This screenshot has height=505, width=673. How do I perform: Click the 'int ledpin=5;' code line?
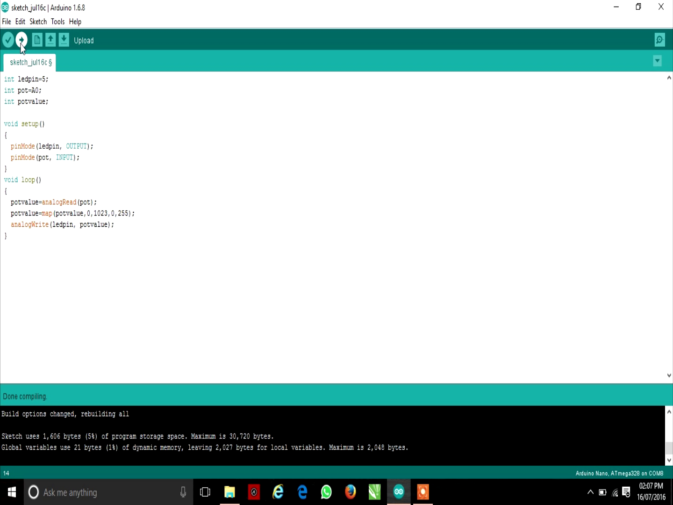click(26, 79)
